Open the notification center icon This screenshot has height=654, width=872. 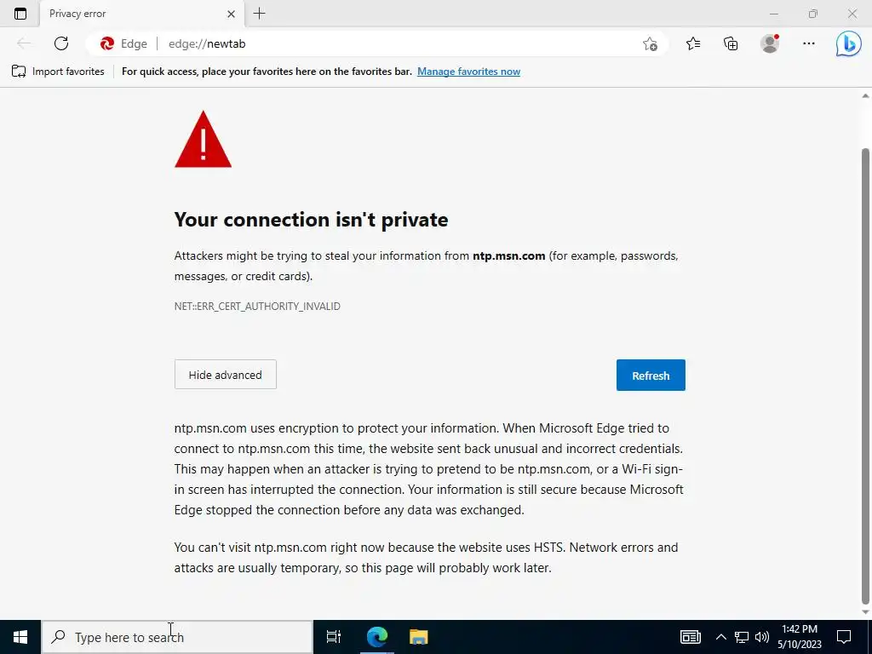pyautogui.click(x=844, y=637)
